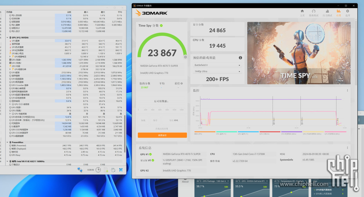Collapse the Intel Wi-Fi 6E AX211 network group
This screenshot has width=364, height=197.
tap(7, 161)
